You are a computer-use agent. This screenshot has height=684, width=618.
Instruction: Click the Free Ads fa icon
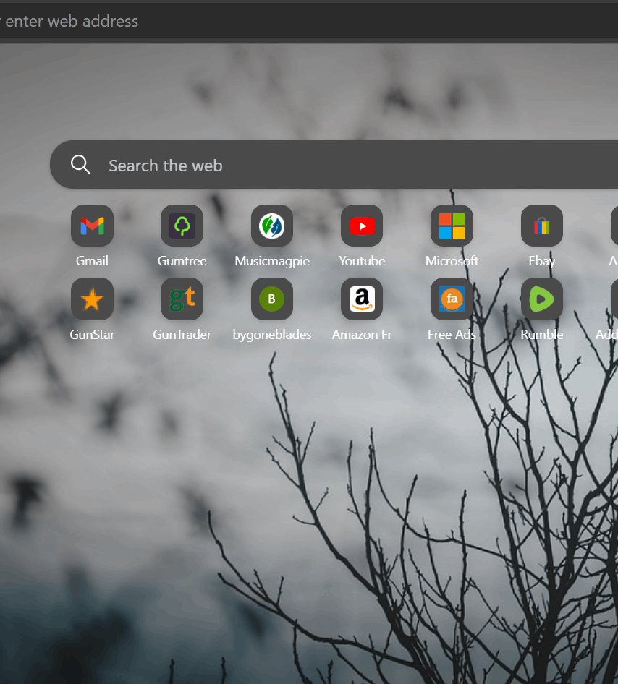tap(452, 299)
